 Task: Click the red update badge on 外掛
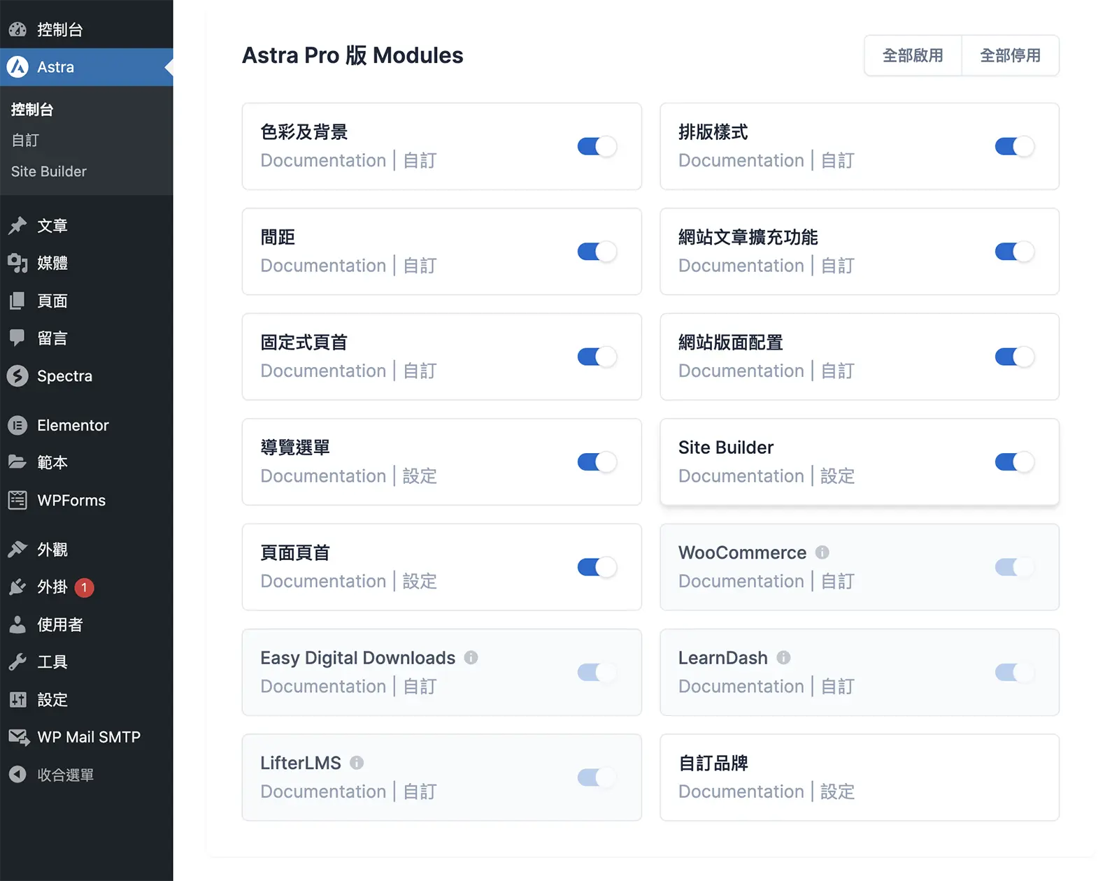pyautogui.click(x=84, y=587)
